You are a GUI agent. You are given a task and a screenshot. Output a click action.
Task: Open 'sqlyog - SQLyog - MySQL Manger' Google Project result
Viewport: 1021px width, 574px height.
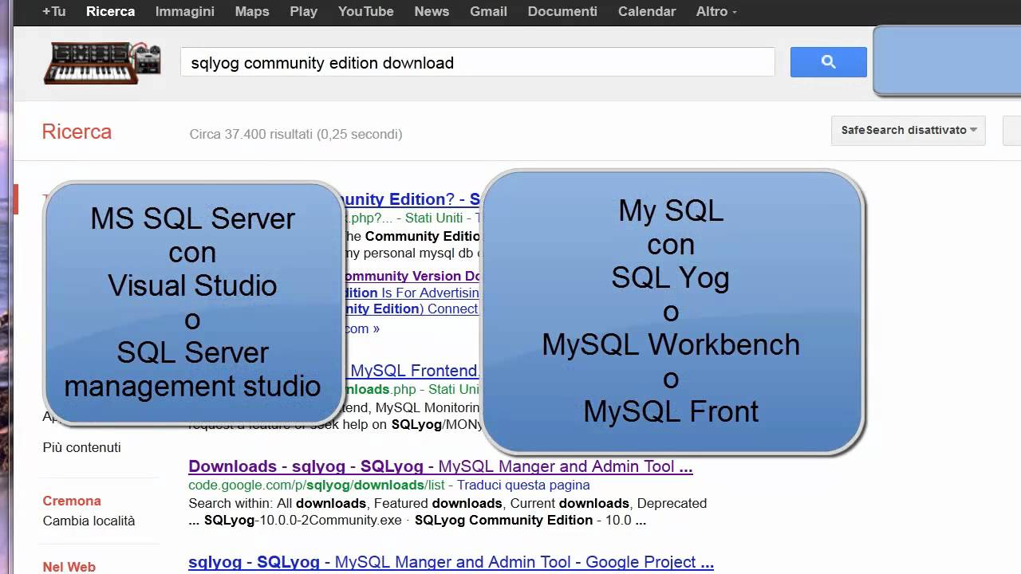pyautogui.click(x=451, y=562)
